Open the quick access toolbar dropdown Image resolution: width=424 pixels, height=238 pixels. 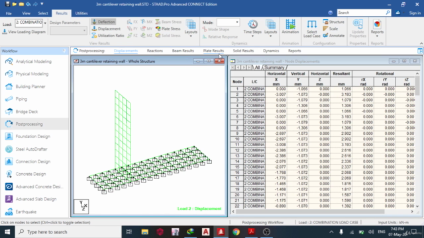tap(42, 4)
